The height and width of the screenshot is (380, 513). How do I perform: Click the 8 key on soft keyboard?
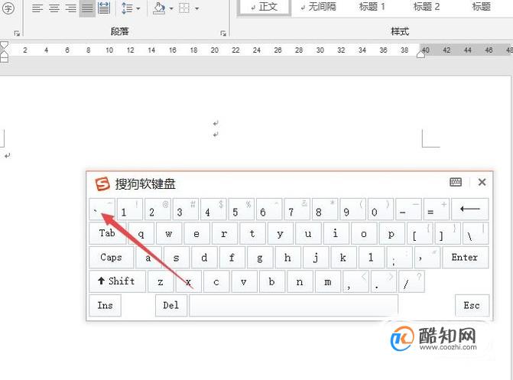coord(325,209)
